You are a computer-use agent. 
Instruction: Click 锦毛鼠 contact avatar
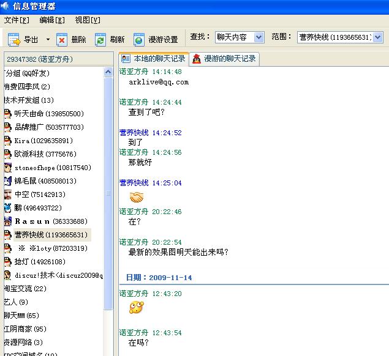pyautogui.click(x=8, y=181)
